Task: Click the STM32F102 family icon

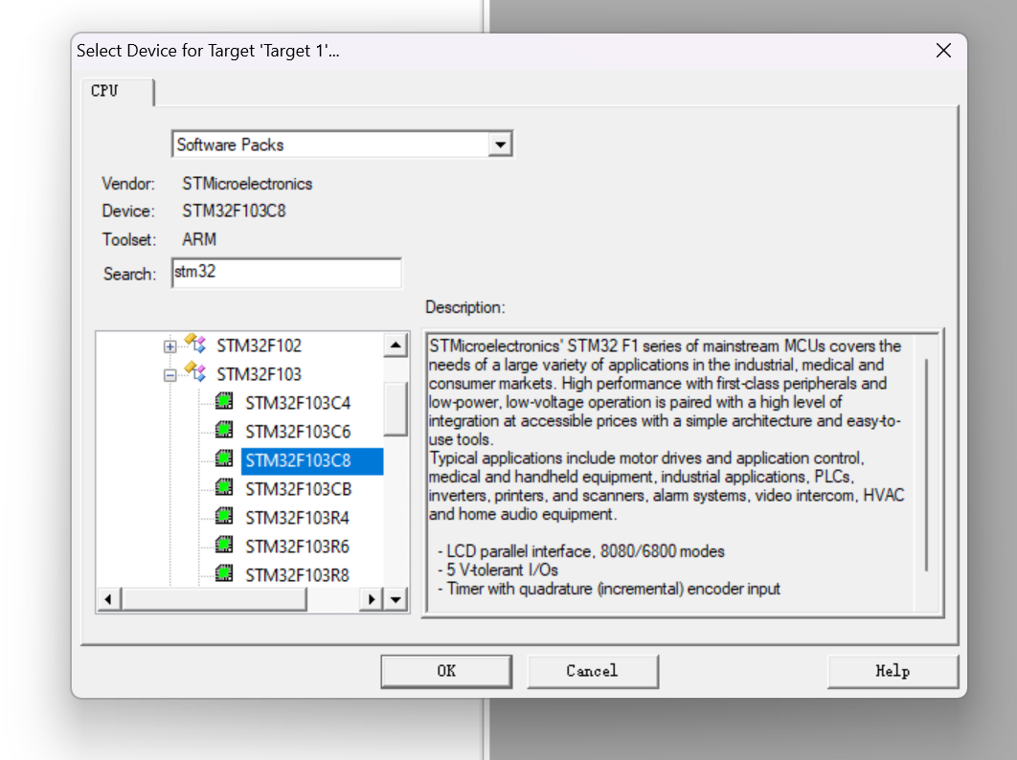Action: click(195, 343)
